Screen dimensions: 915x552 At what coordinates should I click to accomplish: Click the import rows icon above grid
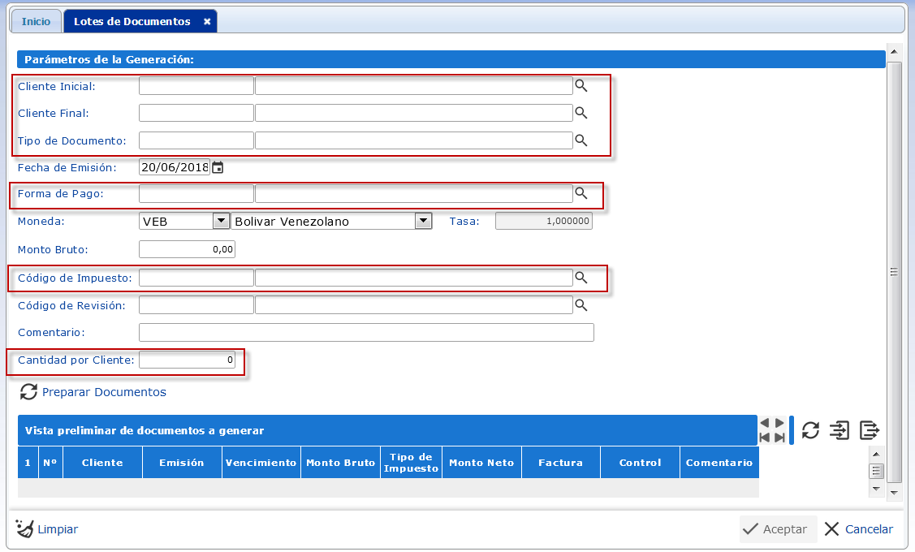tap(839, 430)
